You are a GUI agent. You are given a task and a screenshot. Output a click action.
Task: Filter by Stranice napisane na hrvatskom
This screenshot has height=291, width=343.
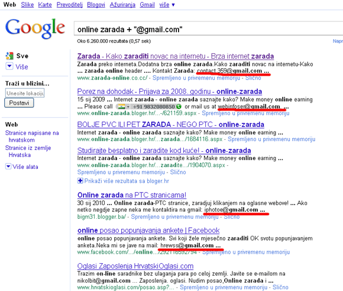(x=32, y=136)
